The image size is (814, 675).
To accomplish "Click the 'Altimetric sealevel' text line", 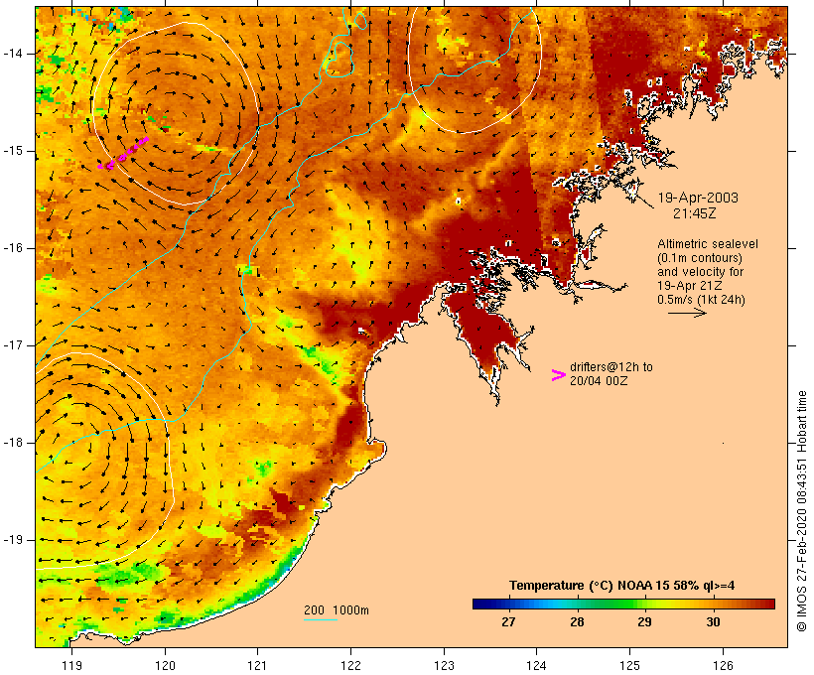I will pos(708,244).
